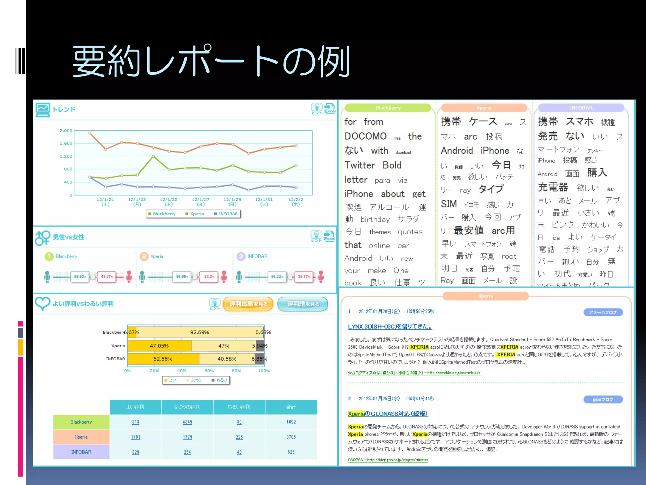Click Xperia neutral reputation count 1779
This screenshot has width=646, height=485.
coord(187,437)
